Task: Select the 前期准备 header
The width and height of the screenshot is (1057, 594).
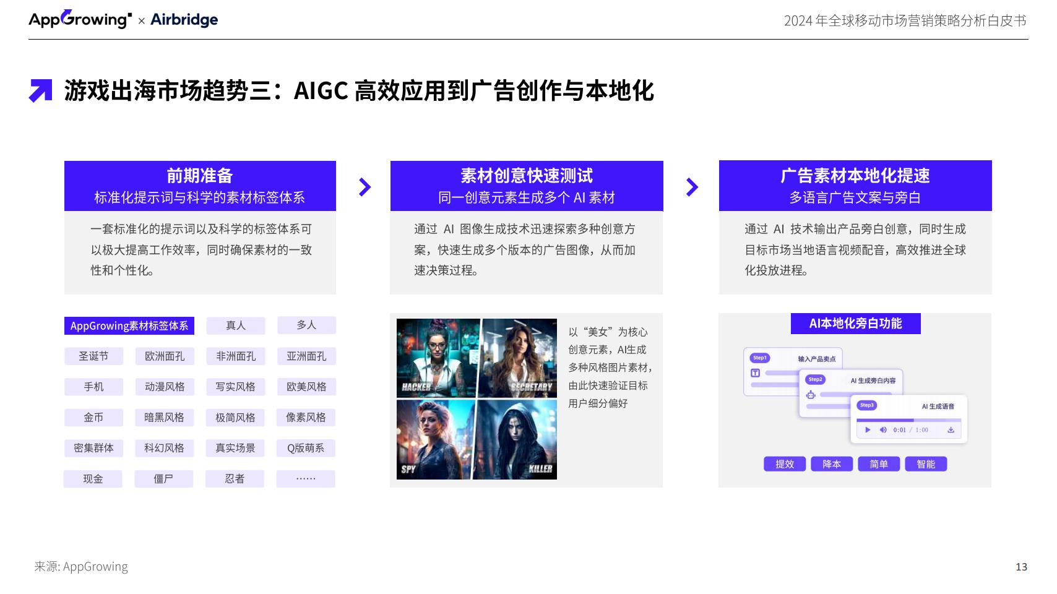Action: (200, 186)
